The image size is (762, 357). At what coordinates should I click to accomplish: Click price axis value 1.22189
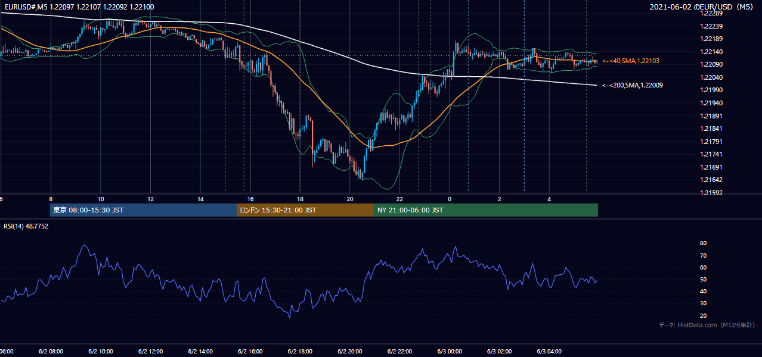click(x=713, y=39)
